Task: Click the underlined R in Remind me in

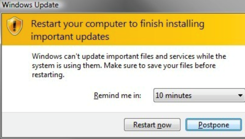Action: tap(96, 95)
